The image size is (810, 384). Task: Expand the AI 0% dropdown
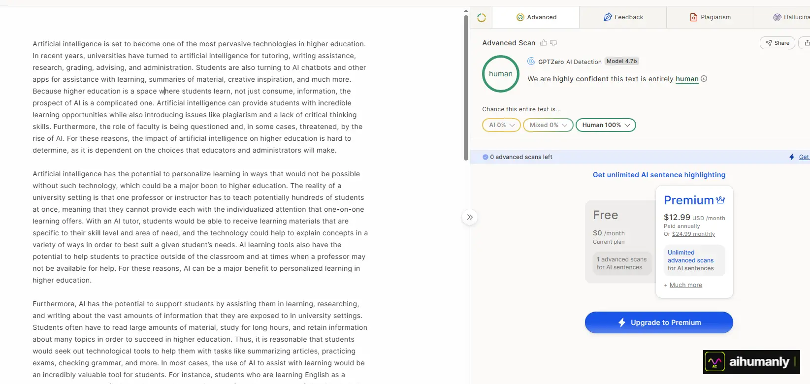pos(502,125)
